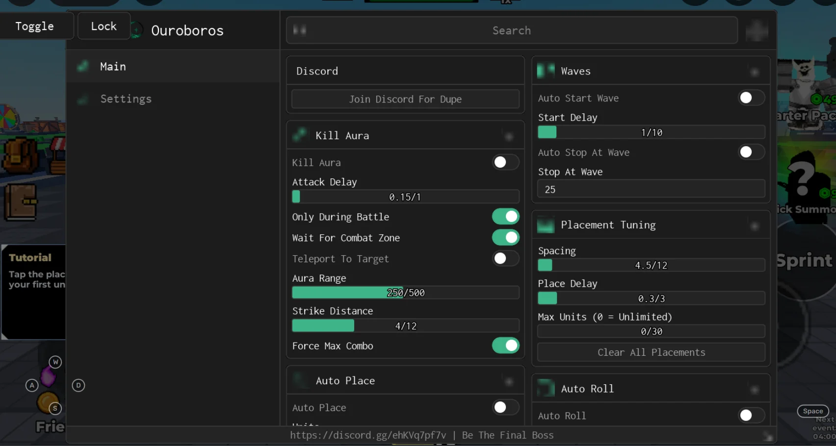Adjust the Strike Distance slider

pos(405,326)
